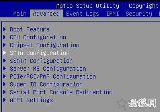The width and height of the screenshot is (160, 112).
Task: Go to the IPMI tab
Action: tap(112, 13)
